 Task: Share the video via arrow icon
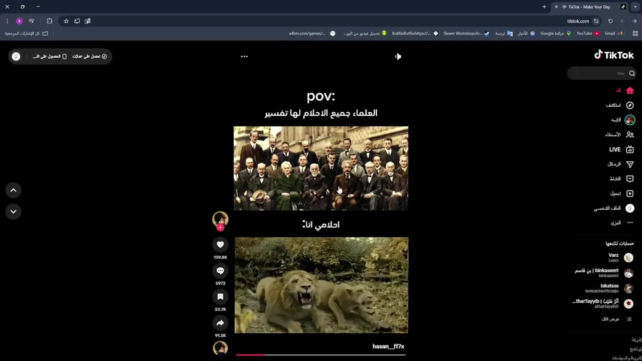pyautogui.click(x=220, y=322)
